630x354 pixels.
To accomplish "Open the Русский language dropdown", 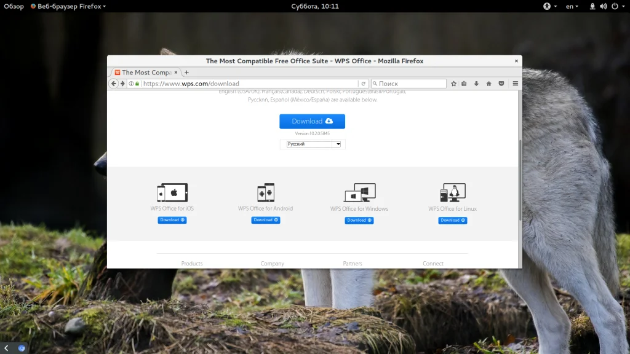I will click(313, 144).
